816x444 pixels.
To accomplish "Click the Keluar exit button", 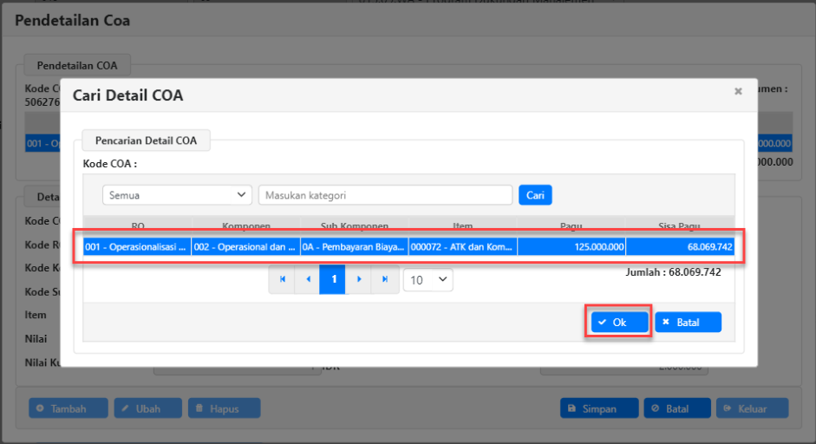I will coord(752,408).
